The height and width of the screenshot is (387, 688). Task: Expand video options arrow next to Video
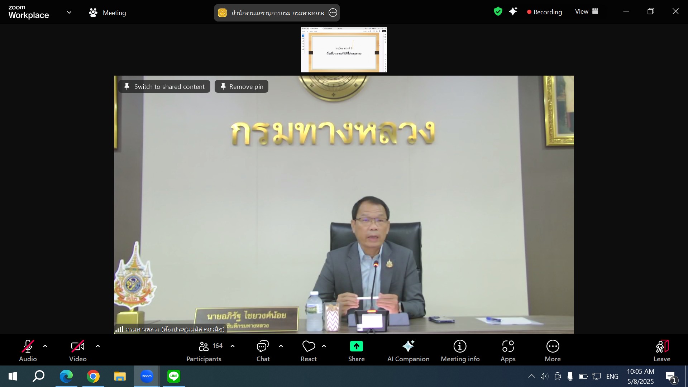98,346
